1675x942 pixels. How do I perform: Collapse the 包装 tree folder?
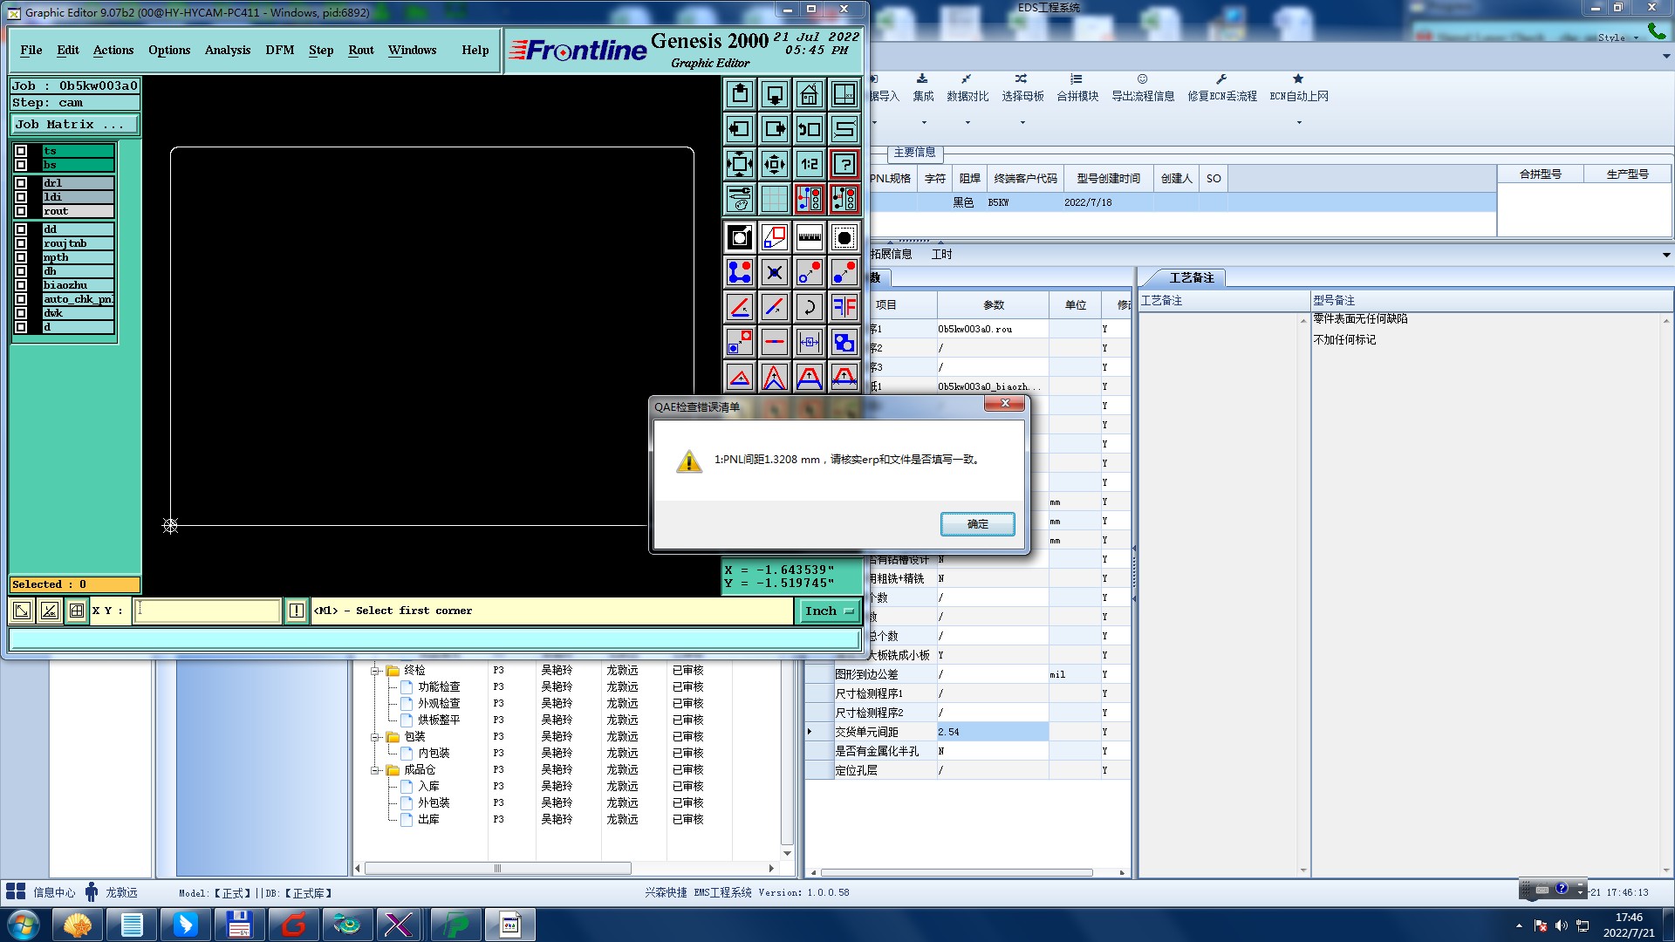tap(375, 737)
